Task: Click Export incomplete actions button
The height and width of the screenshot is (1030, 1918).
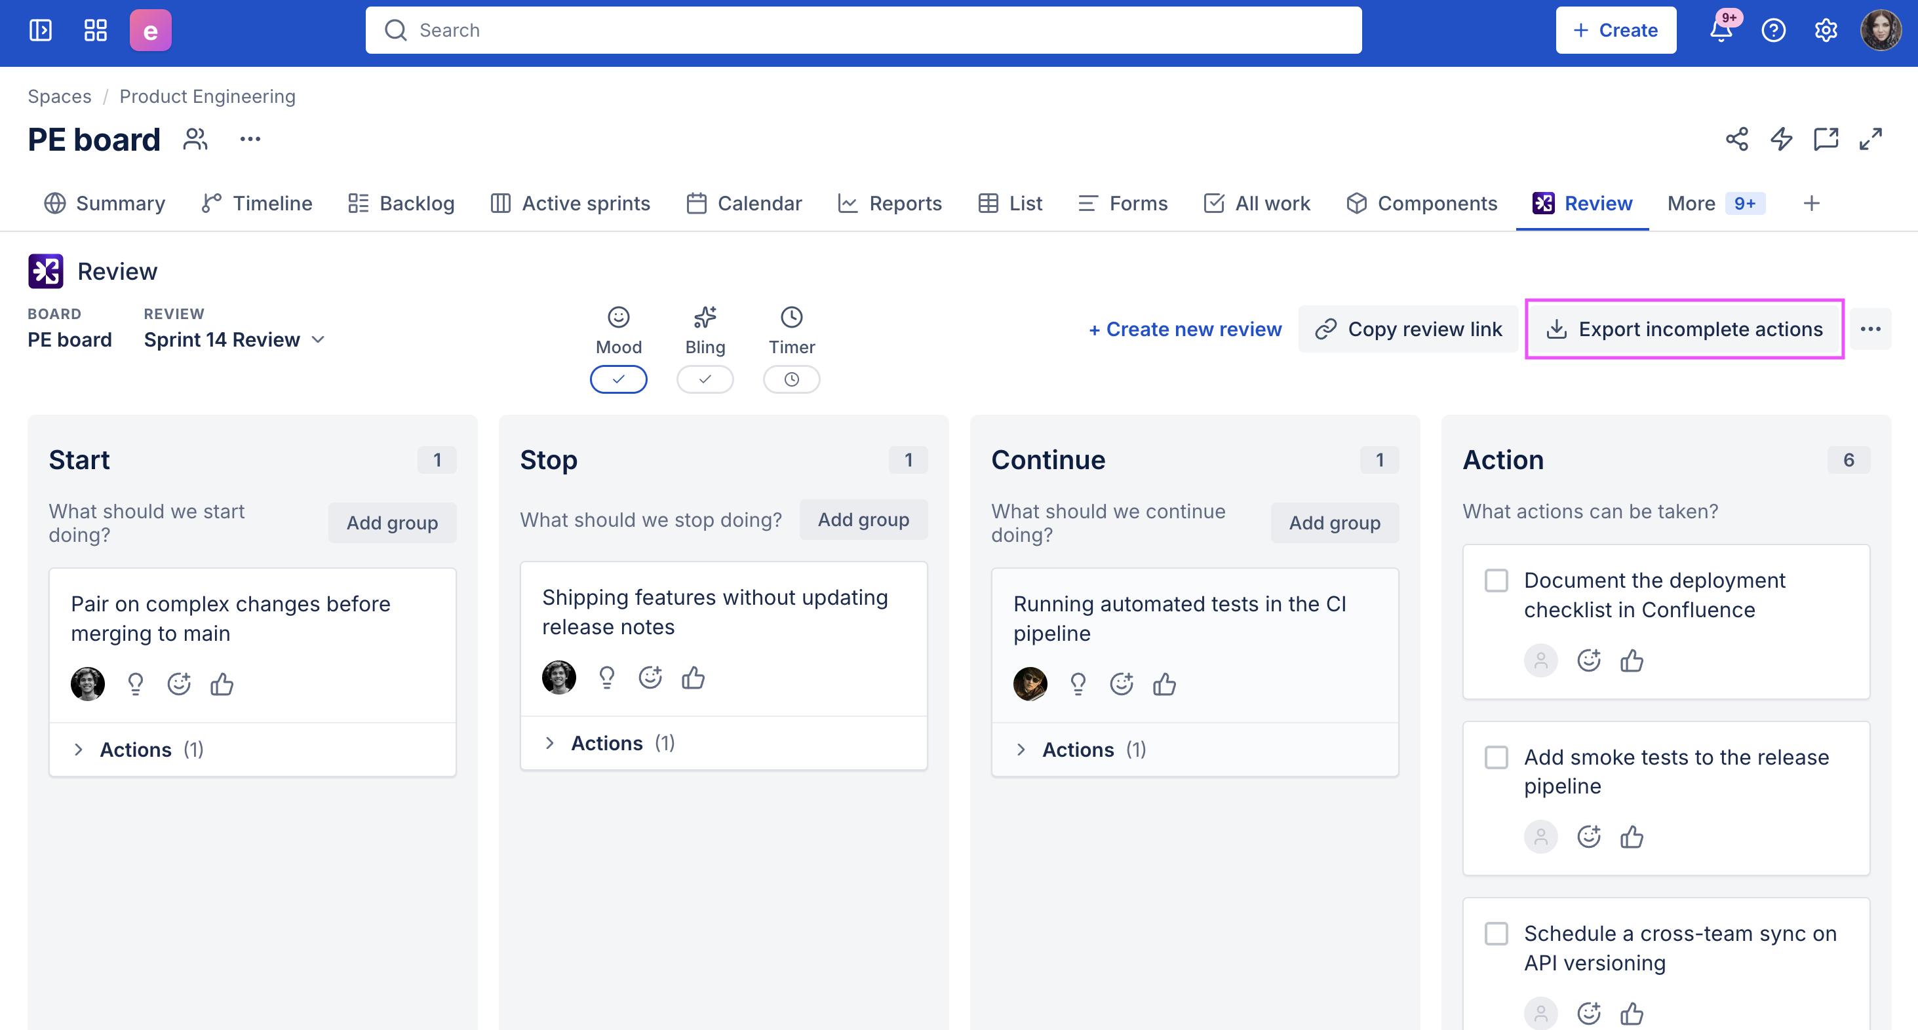Action: (x=1684, y=329)
